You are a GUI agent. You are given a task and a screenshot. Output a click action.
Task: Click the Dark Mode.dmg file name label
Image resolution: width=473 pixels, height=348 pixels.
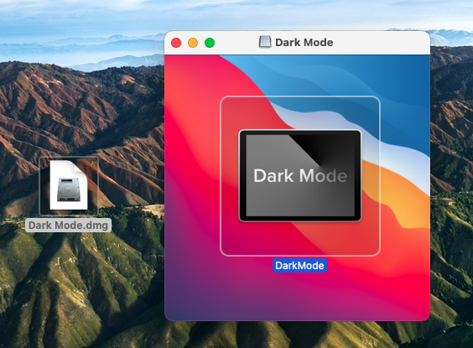[x=68, y=226]
